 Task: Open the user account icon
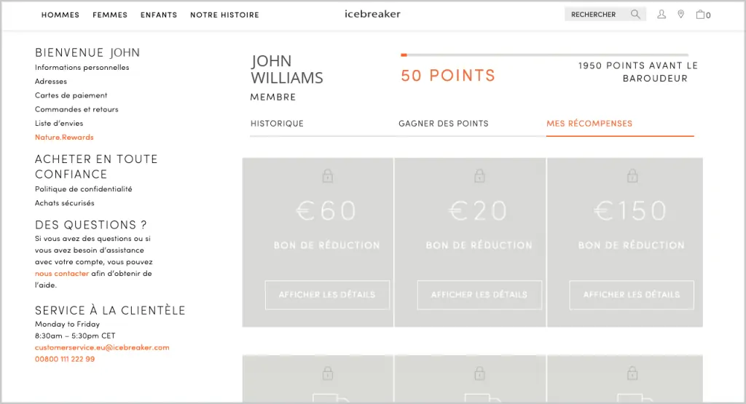click(661, 15)
